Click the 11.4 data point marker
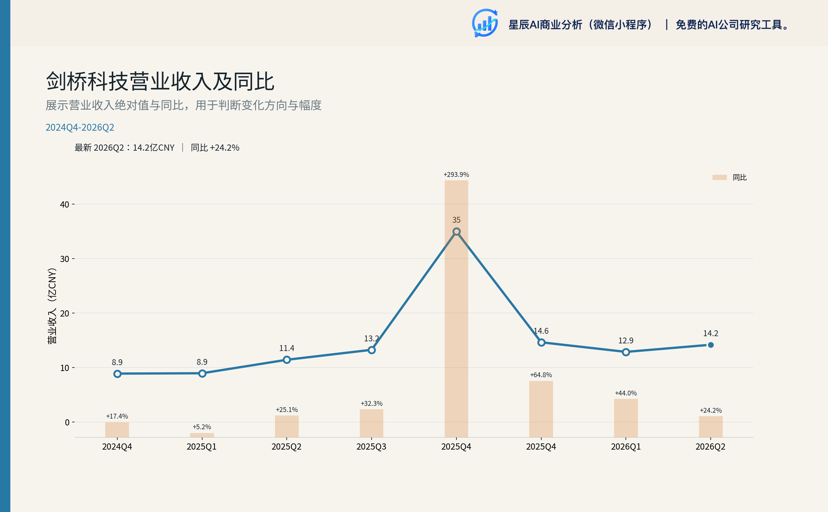The width and height of the screenshot is (828, 512). pyautogui.click(x=287, y=360)
